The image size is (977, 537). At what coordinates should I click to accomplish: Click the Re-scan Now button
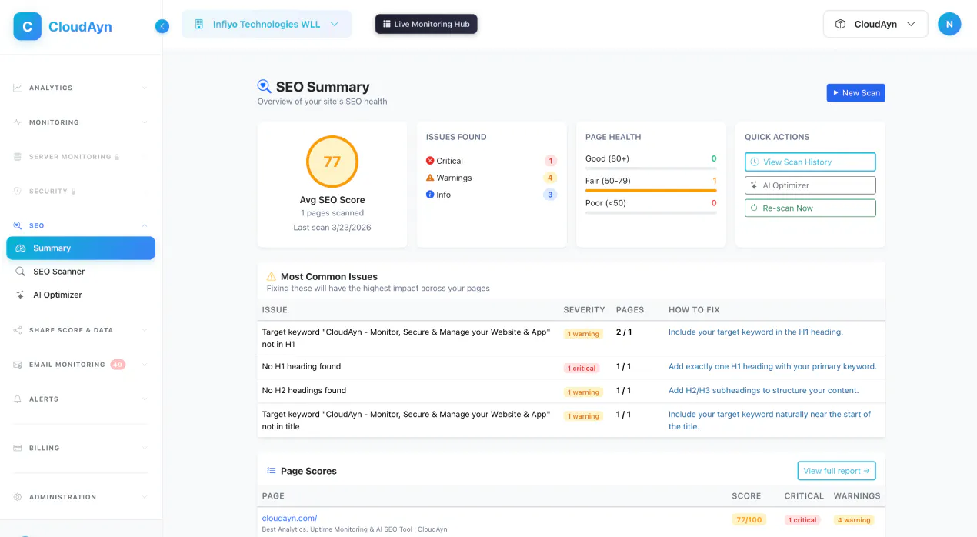(x=810, y=208)
